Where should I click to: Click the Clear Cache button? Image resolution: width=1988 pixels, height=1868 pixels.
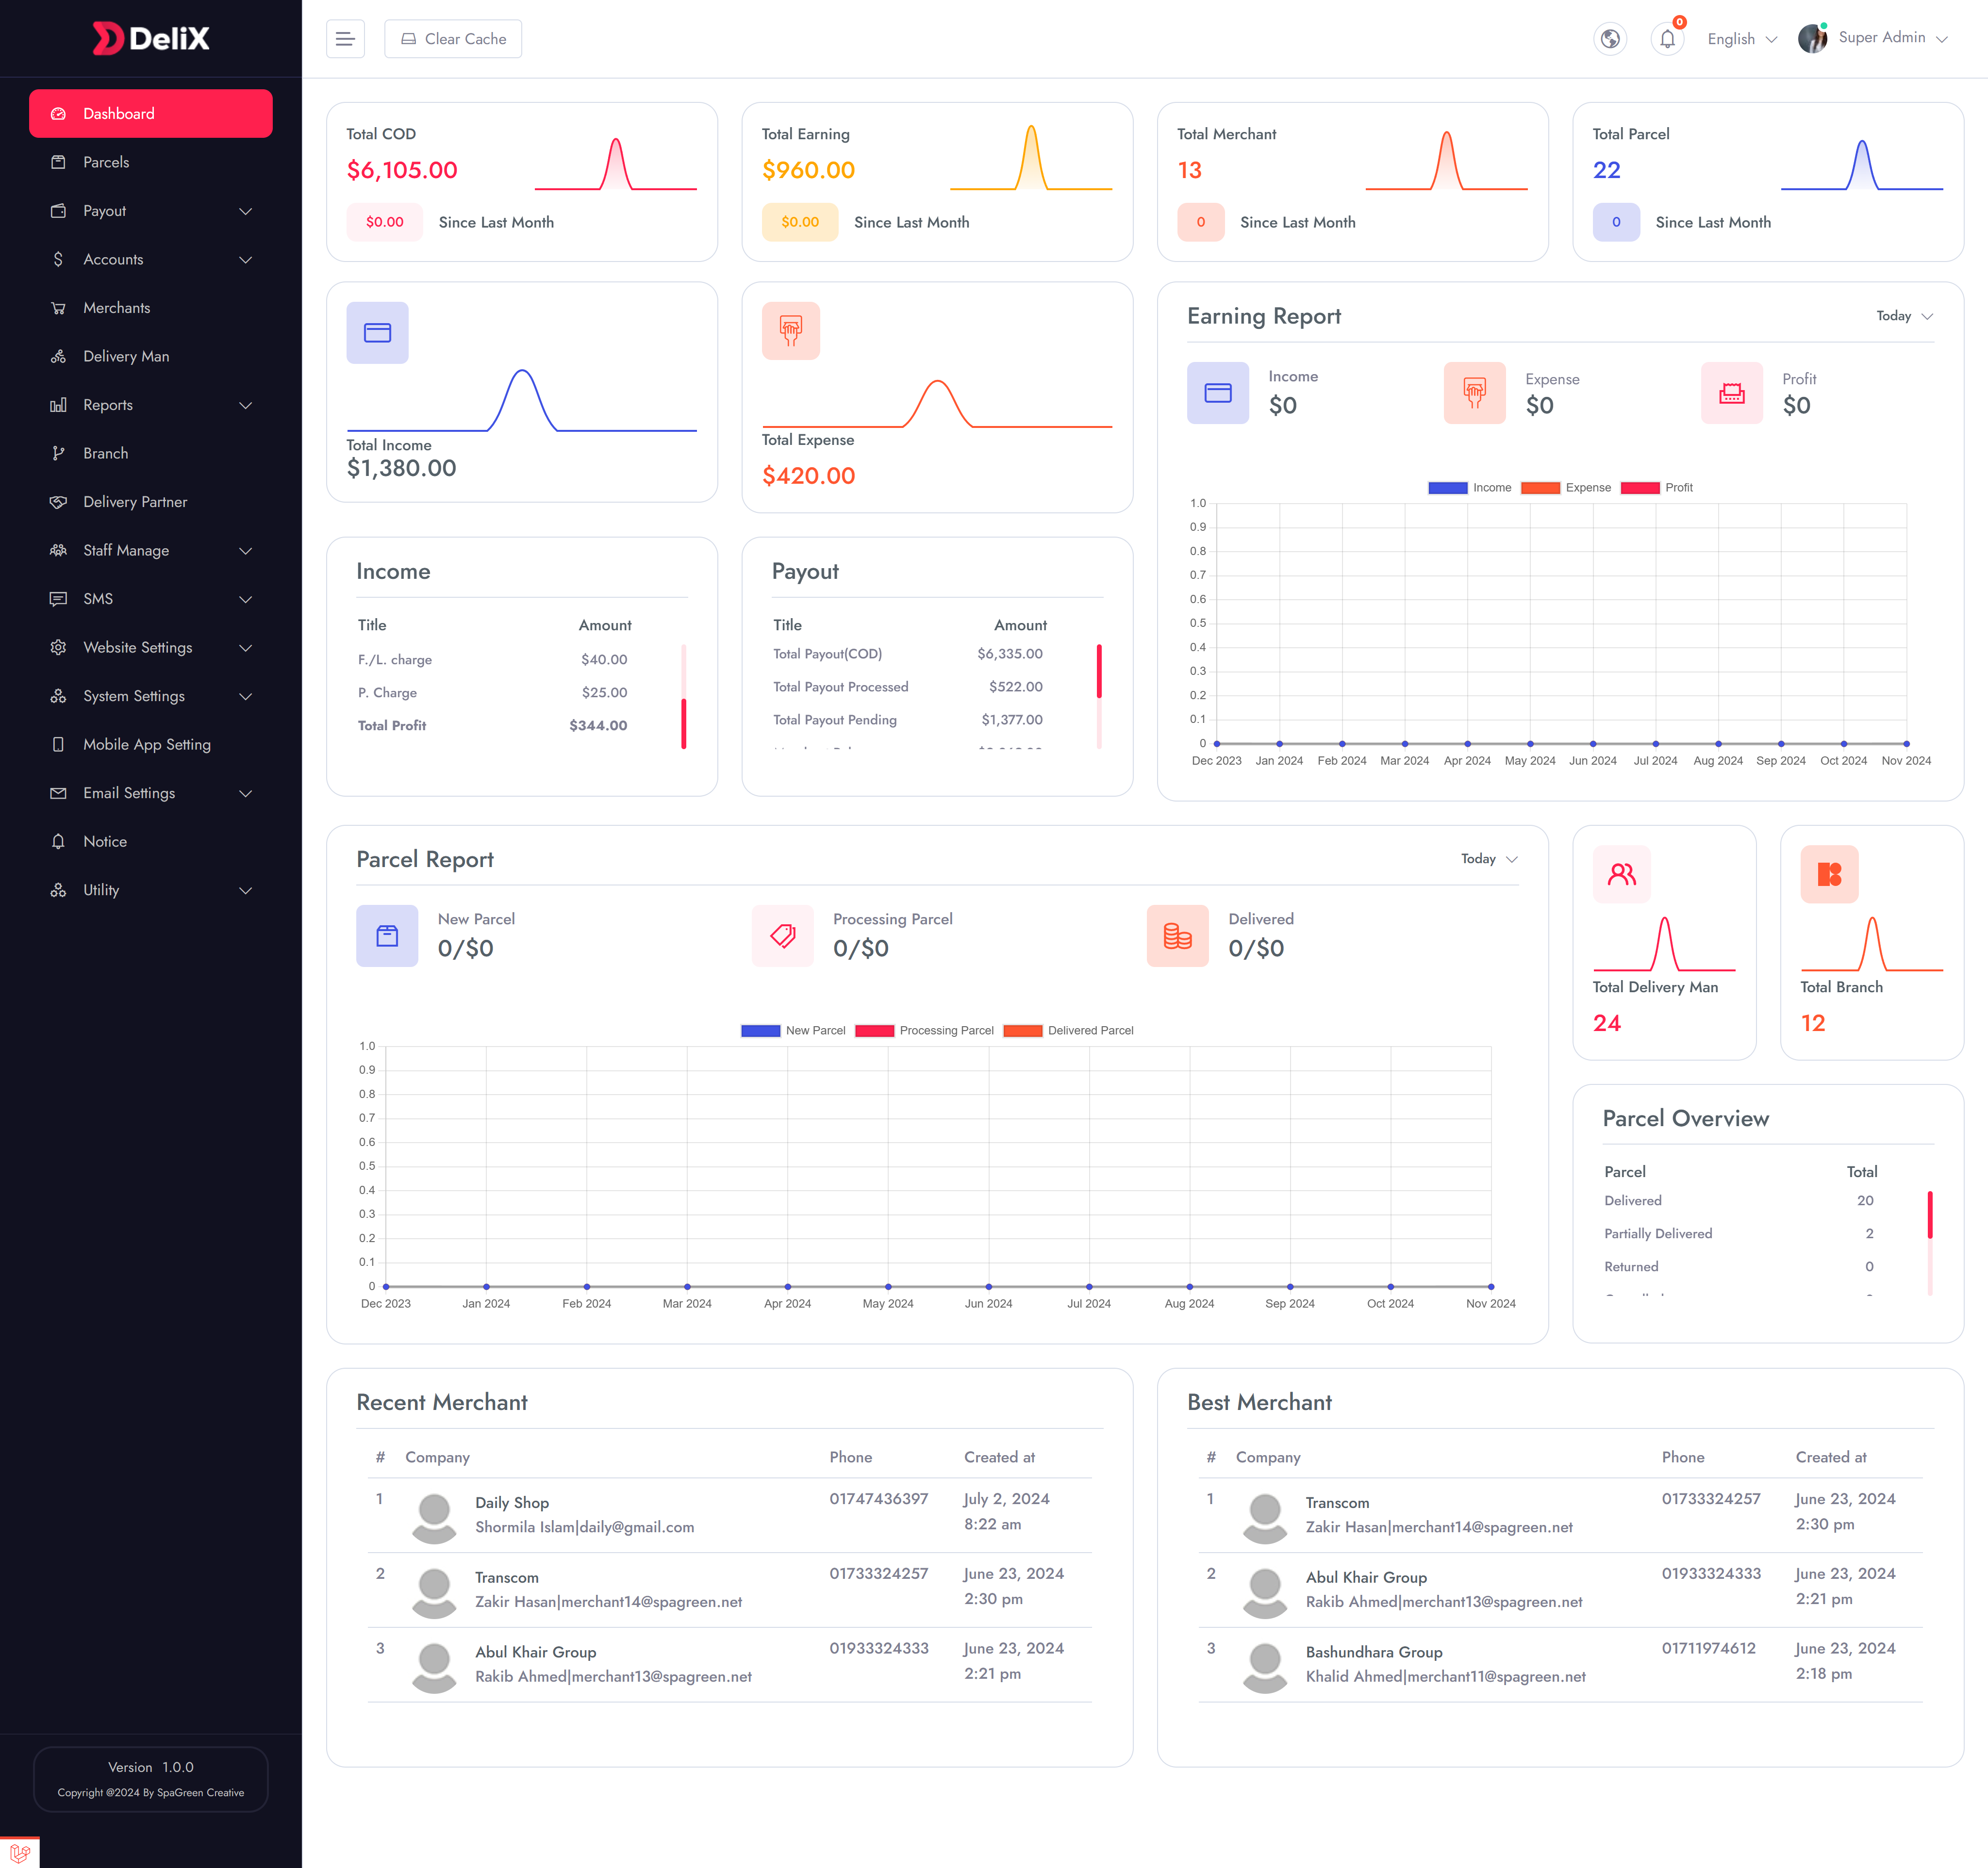pos(453,38)
